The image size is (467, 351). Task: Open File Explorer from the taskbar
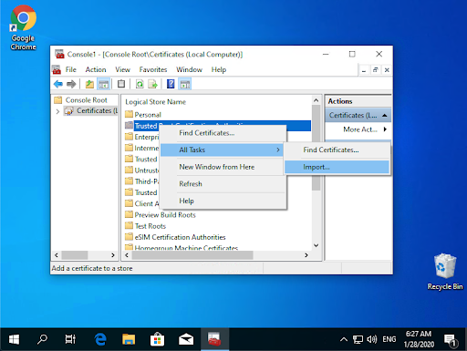(129, 339)
